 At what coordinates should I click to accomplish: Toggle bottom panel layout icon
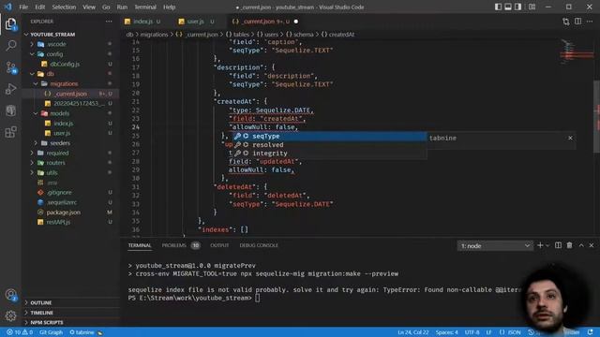tap(508, 7)
